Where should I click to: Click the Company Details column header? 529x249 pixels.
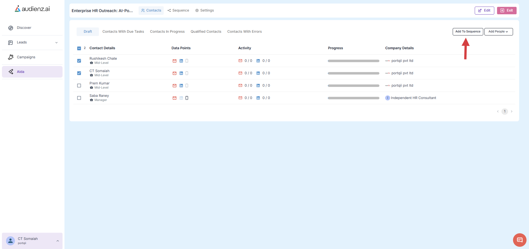(399, 48)
